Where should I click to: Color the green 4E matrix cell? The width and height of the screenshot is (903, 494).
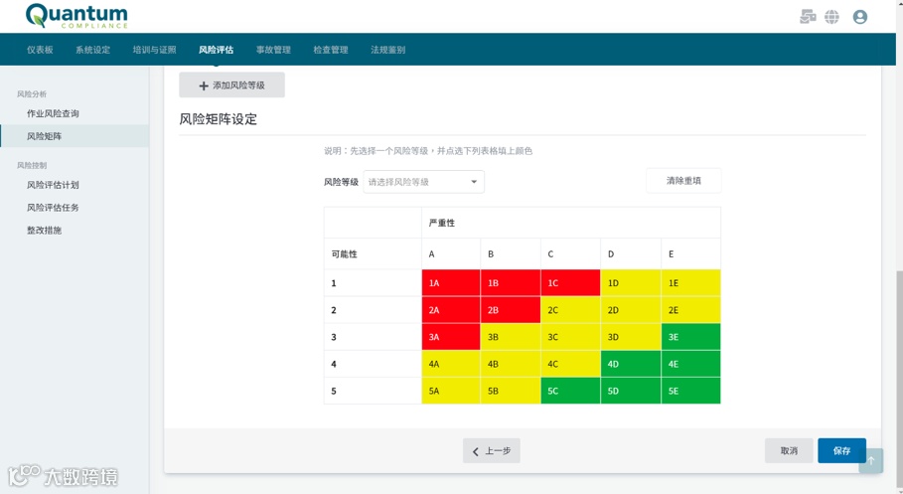click(690, 364)
